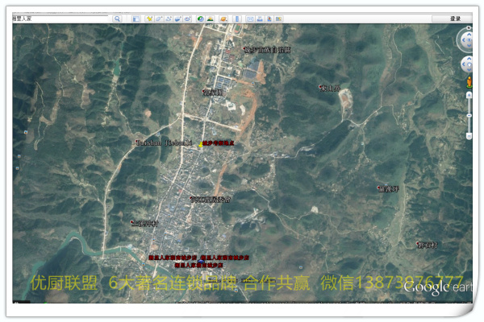The width and height of the screenshot is (484, 322).
Task: Click the record a tour icon
Action: pyautogui.click(x=188, y=19)
